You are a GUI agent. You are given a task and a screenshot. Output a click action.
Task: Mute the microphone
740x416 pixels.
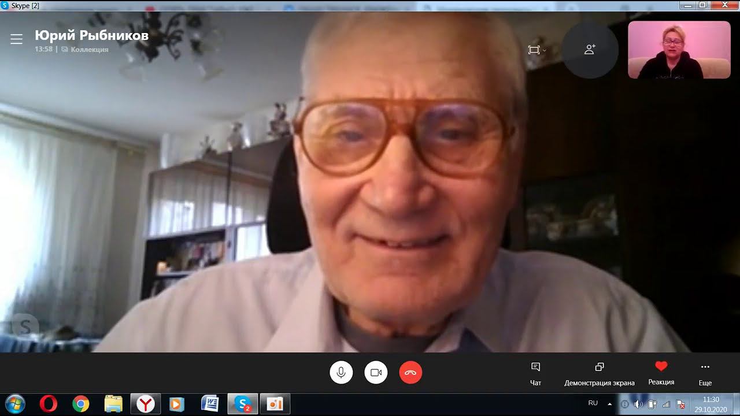pyautogui.click(x=341, y=373)
